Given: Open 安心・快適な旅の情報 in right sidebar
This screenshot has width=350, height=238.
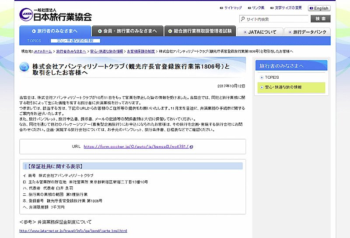Looking at the screenshot, I should (283, 87).
